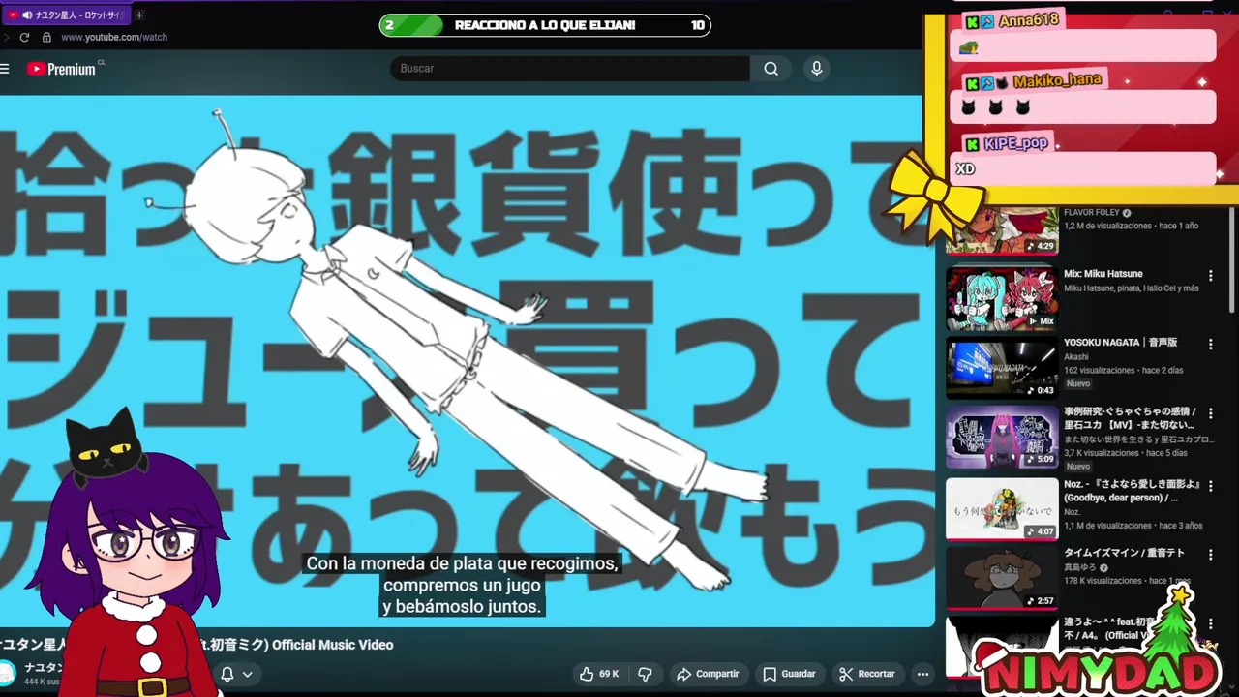Dislike the video with thumbs-down
Image resolution: width=1239 pixels, height=697 pixels.
click(x=645, y=674)
